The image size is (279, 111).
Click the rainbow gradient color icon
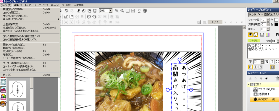[x=268, y=34]
